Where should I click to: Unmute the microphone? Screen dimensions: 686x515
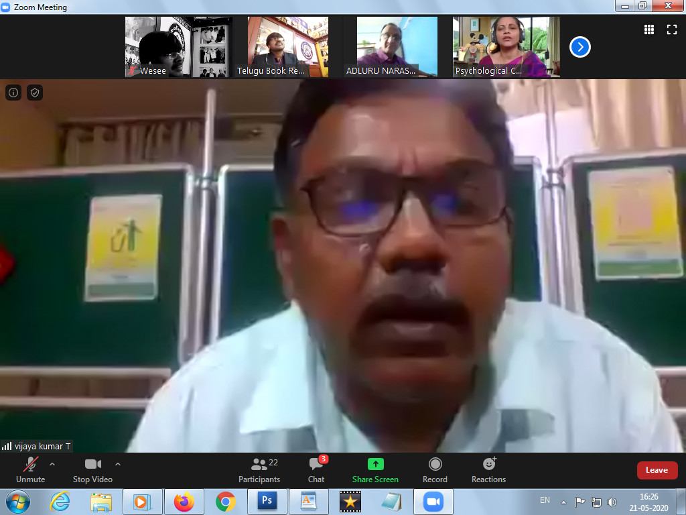30,470
